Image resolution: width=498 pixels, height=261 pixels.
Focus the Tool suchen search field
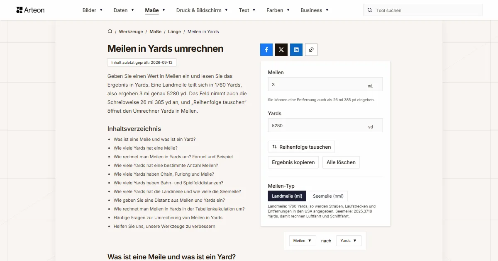click(423, 10)
